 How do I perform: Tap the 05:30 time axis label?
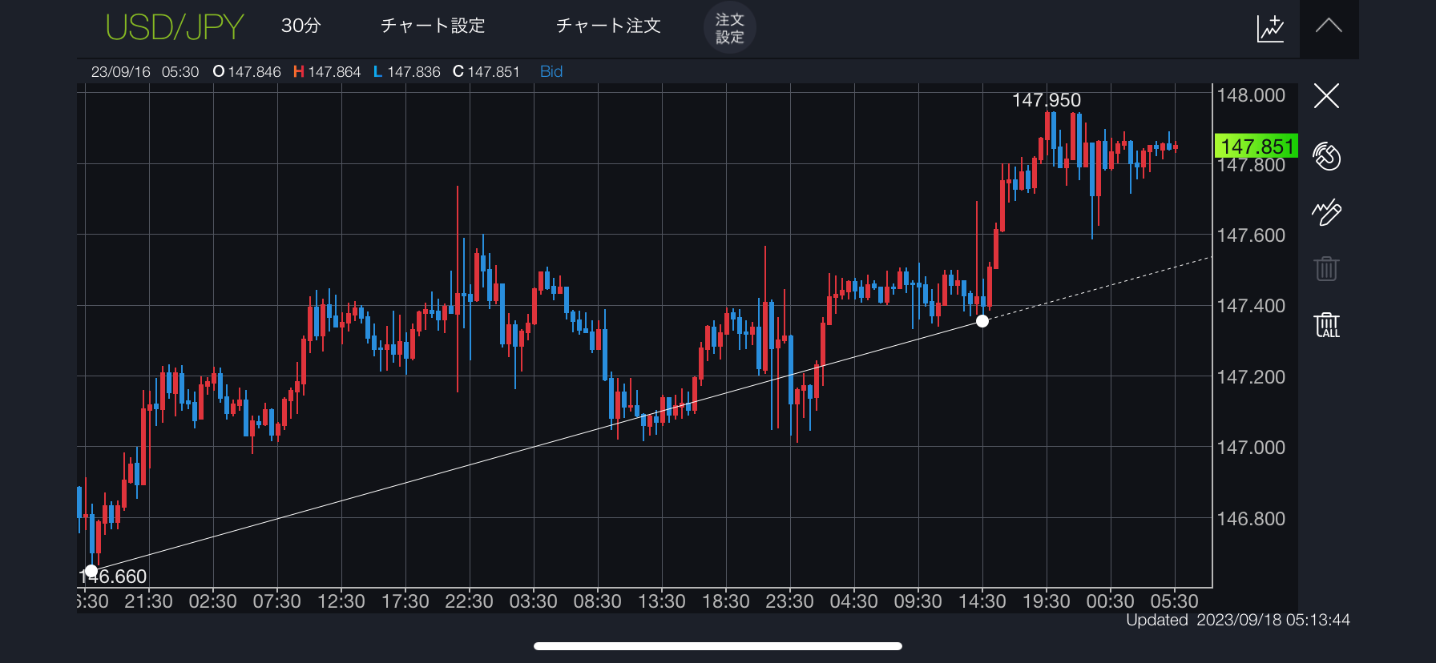1174,601
